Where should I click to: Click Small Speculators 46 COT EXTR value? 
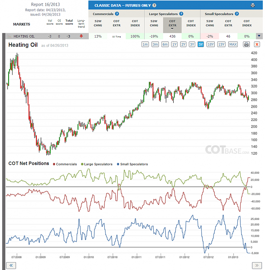228,36
